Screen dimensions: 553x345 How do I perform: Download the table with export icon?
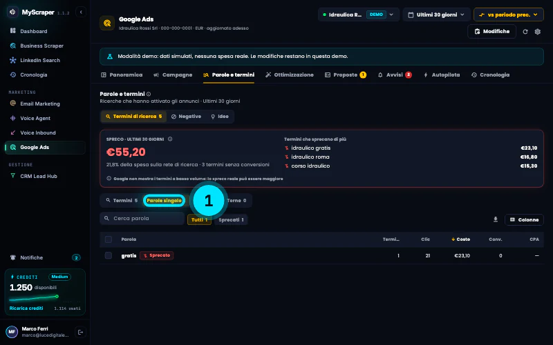pyautogui.click(x=496, y=219)
